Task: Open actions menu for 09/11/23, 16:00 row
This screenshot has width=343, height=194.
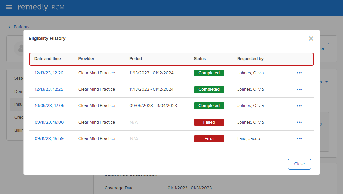Action: point(299,122)
